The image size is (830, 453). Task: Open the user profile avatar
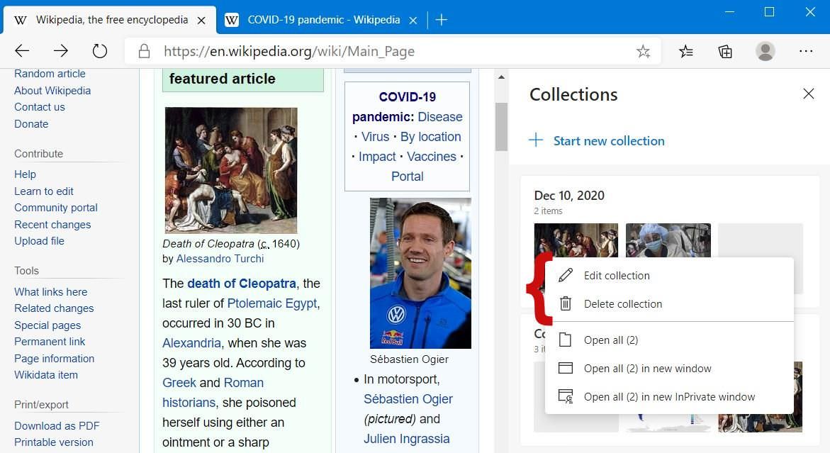click(765, 51)
